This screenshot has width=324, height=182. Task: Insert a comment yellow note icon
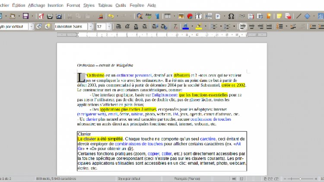279,16
